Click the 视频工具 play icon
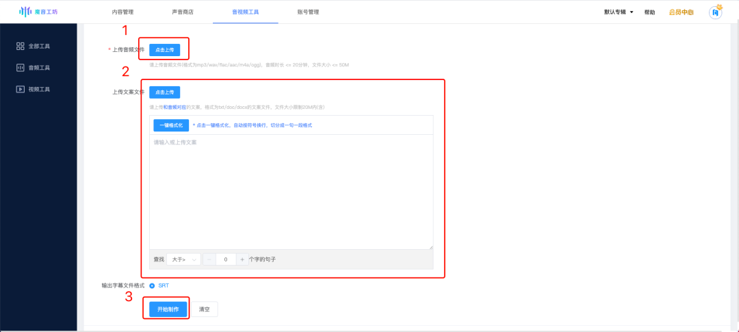 click(x=21, y=89)
